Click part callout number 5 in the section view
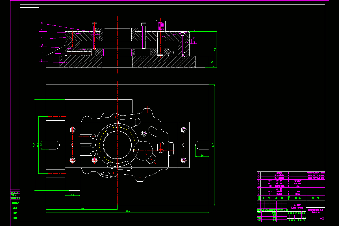The width and height of the screenshot is (339, 226). (42, 30)
